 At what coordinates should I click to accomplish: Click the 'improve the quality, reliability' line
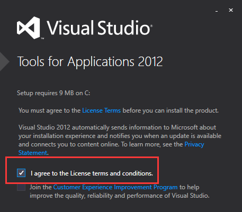coord(120,196)
